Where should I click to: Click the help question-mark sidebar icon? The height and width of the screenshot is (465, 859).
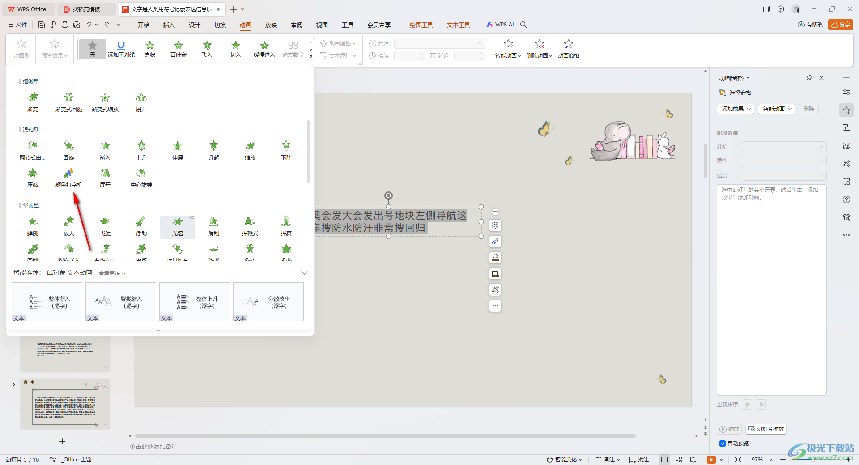846,199
